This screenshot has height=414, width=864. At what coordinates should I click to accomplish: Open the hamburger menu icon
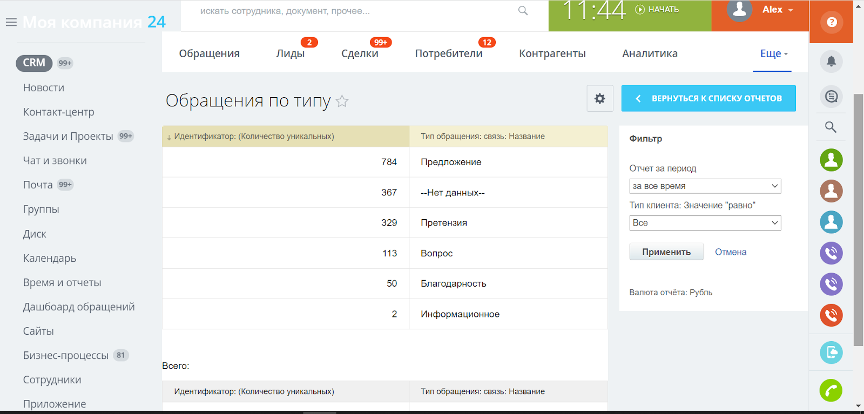11,22
